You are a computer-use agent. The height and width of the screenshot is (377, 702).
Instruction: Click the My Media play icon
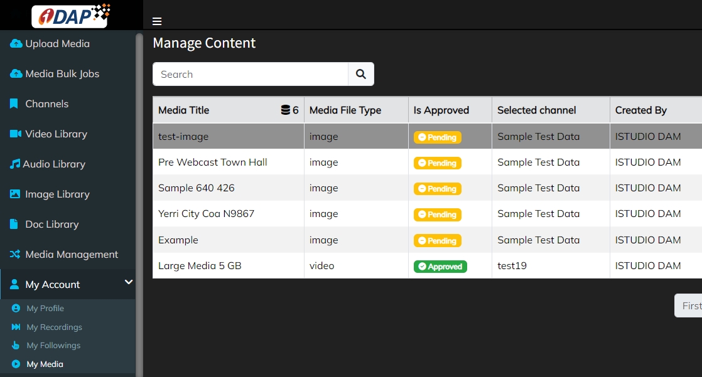tap(16, 364)
